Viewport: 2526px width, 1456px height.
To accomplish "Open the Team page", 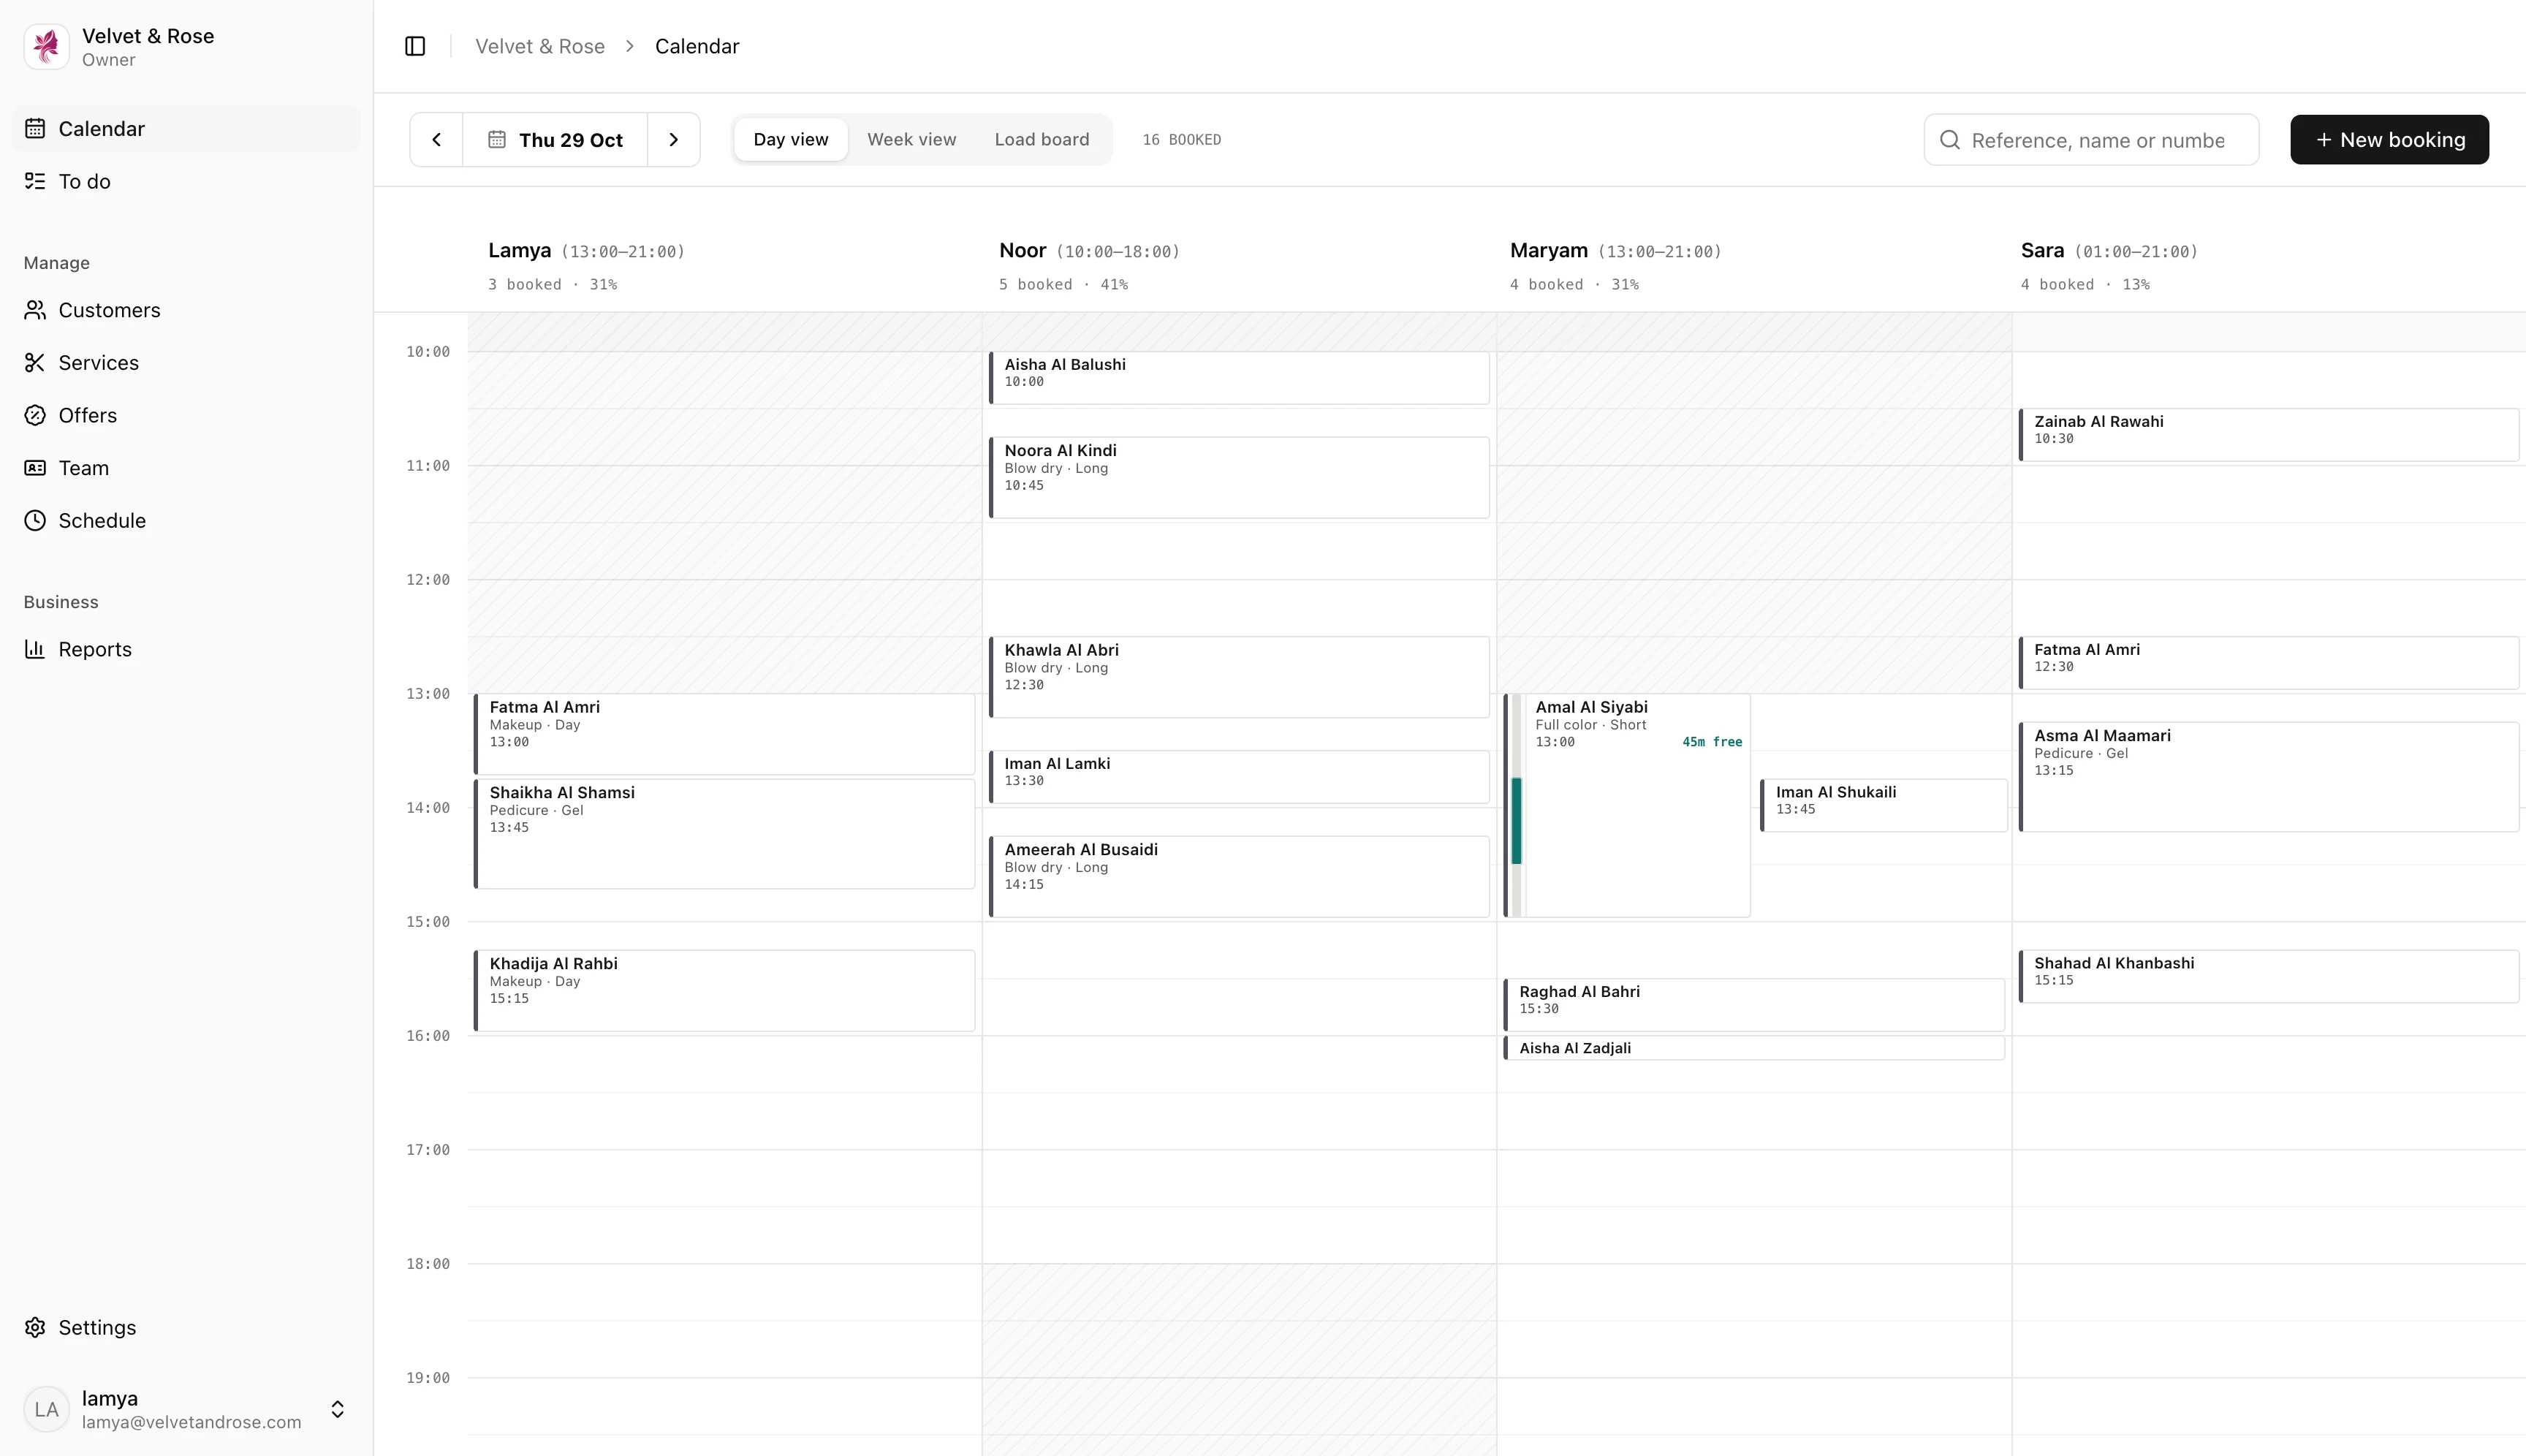I will click(x=186, y=468).
